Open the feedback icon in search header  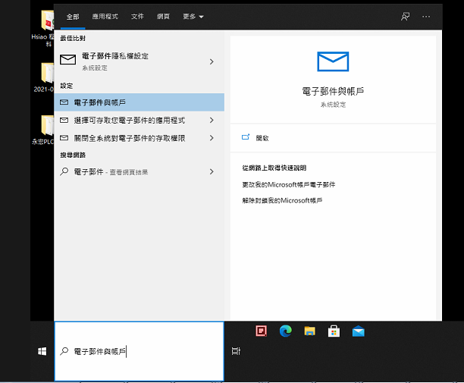coord(406,16)
